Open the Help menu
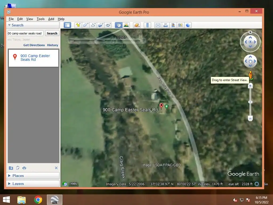This screenshot has width=273, height=205. (61, 19)
